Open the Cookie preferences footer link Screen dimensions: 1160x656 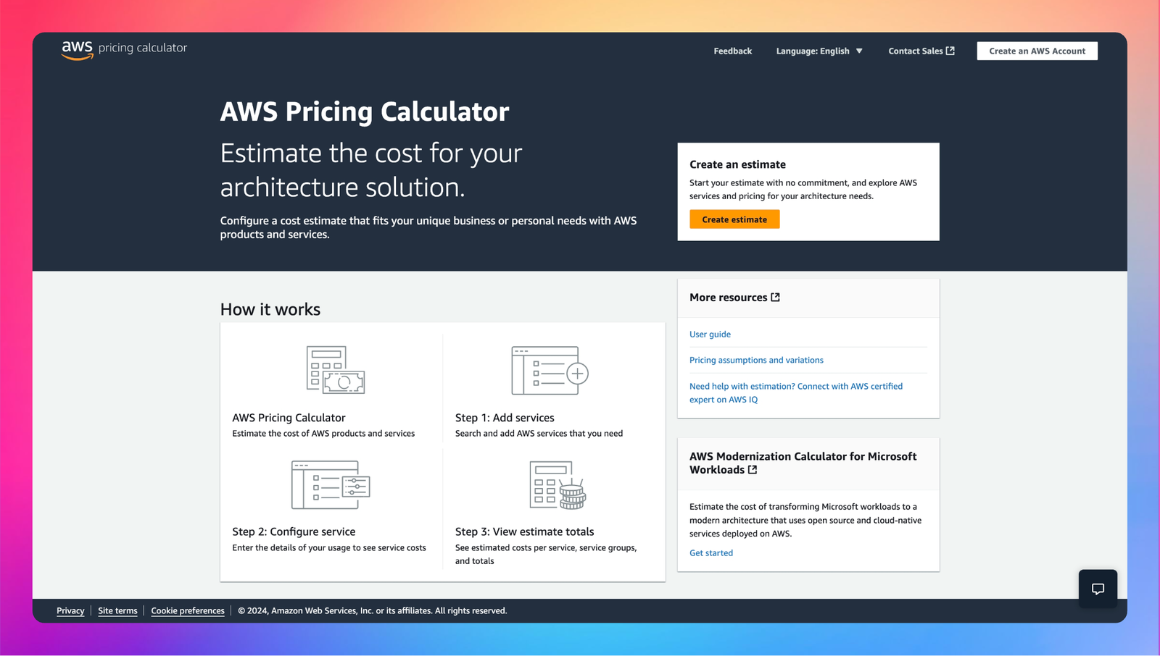pyautogui.click(x=187, y=610)
